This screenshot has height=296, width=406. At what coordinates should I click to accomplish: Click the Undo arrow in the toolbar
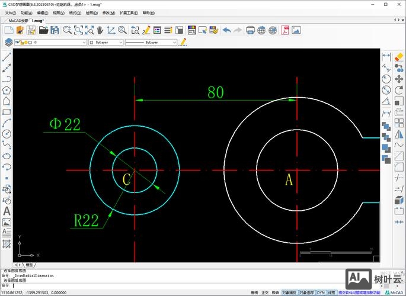coord(226,30)
